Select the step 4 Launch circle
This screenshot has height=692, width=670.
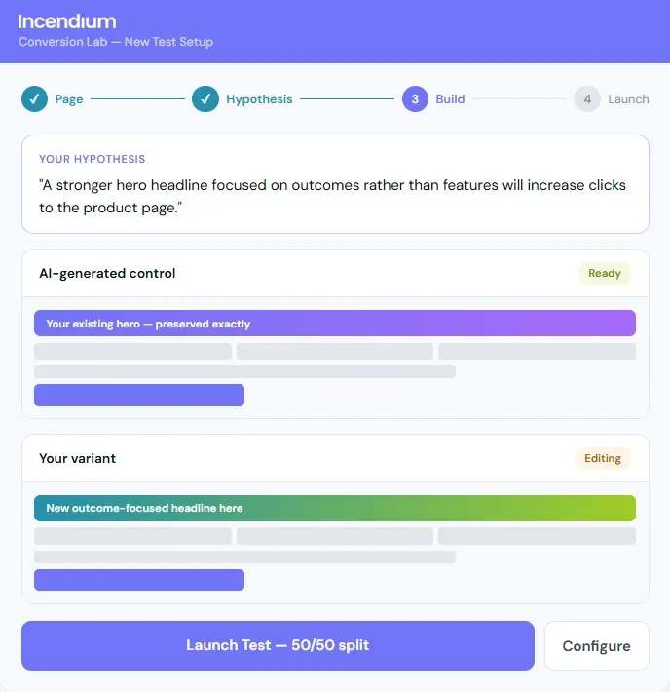click(587, 98)
